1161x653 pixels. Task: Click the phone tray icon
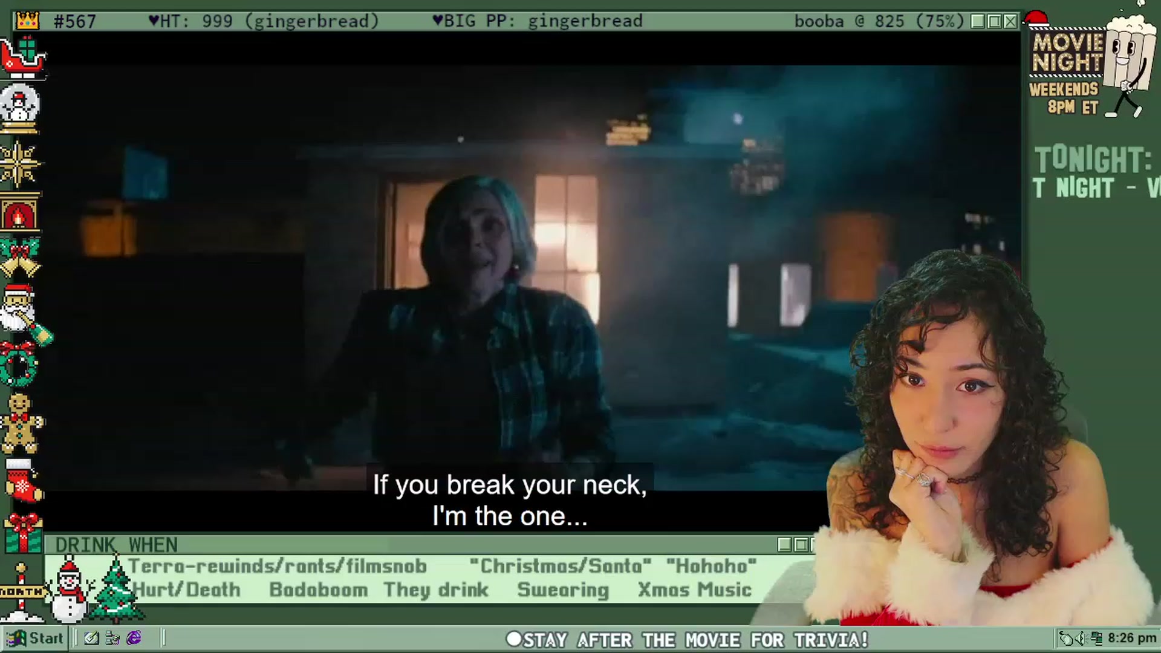[1067, 638]
